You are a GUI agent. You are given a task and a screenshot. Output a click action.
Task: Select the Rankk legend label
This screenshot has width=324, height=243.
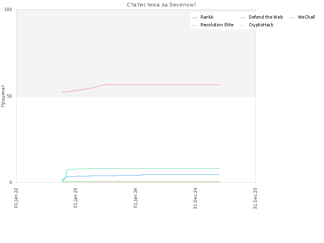point(207,17)
